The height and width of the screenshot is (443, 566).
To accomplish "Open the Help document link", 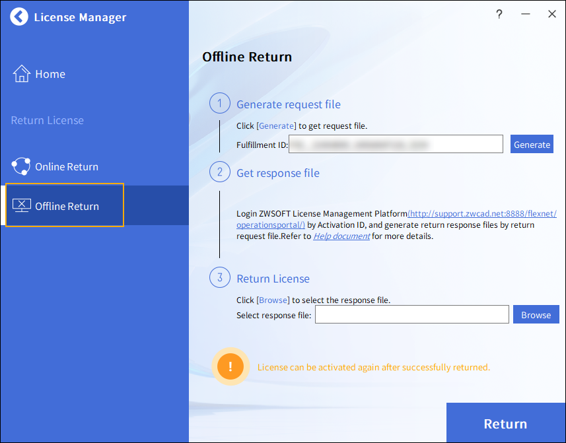I will pos(341,236).
